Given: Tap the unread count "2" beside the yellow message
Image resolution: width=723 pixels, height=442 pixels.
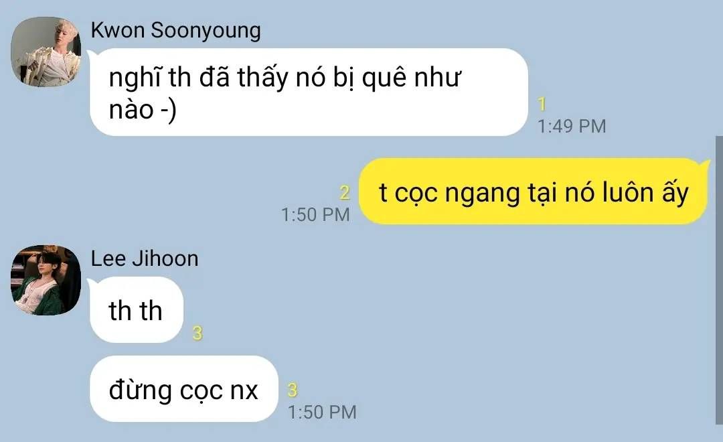Looking at the screenshot, I should (x=345, y=193).
